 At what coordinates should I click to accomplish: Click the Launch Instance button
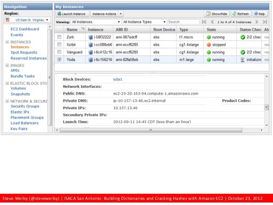72,14
